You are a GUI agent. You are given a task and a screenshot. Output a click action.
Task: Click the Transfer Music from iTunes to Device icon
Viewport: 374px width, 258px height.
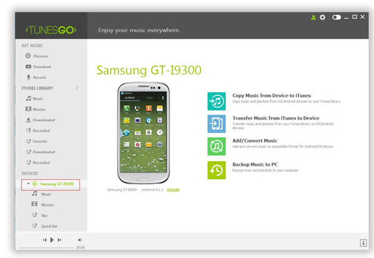pyautogui.click(x=216, y=124)
